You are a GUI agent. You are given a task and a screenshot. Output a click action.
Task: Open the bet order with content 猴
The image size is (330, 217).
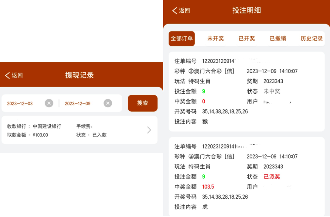tap(246, 91)
